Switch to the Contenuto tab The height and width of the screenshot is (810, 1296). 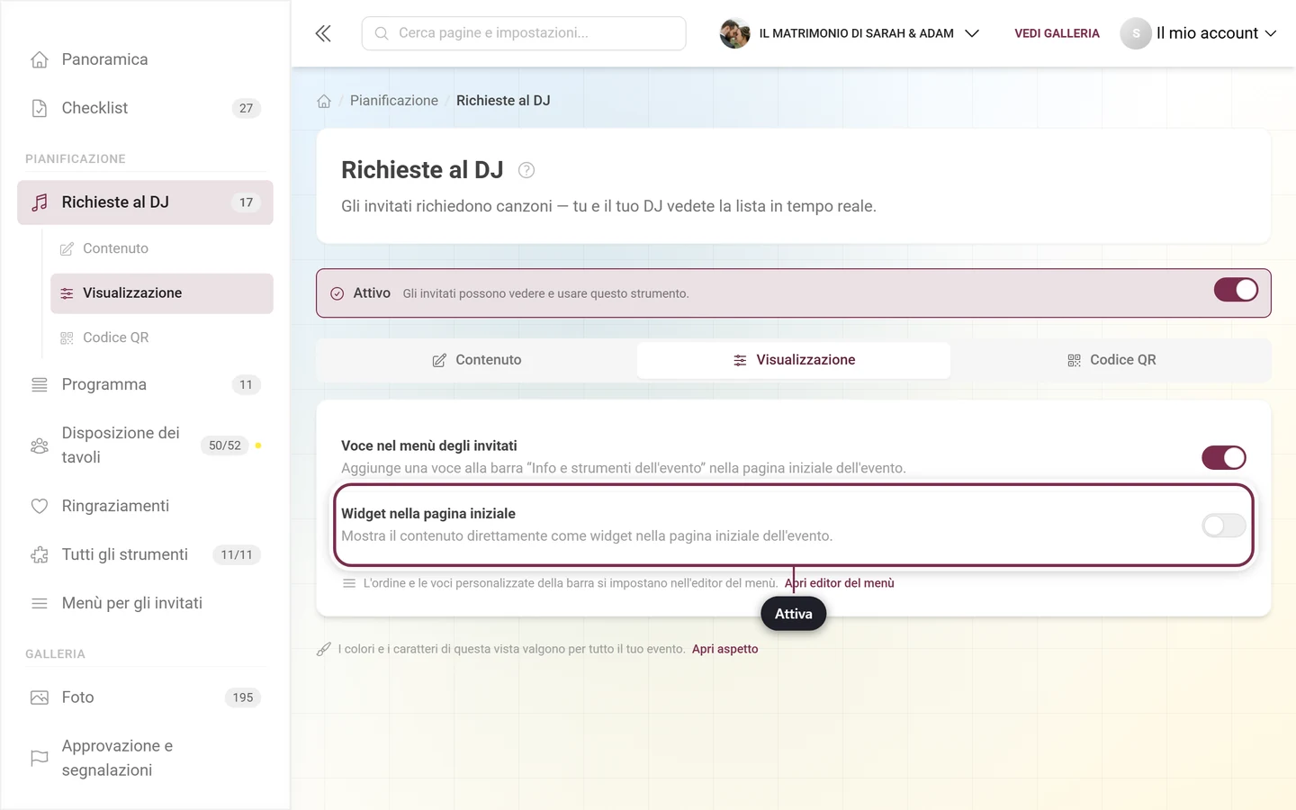[477, 360]
